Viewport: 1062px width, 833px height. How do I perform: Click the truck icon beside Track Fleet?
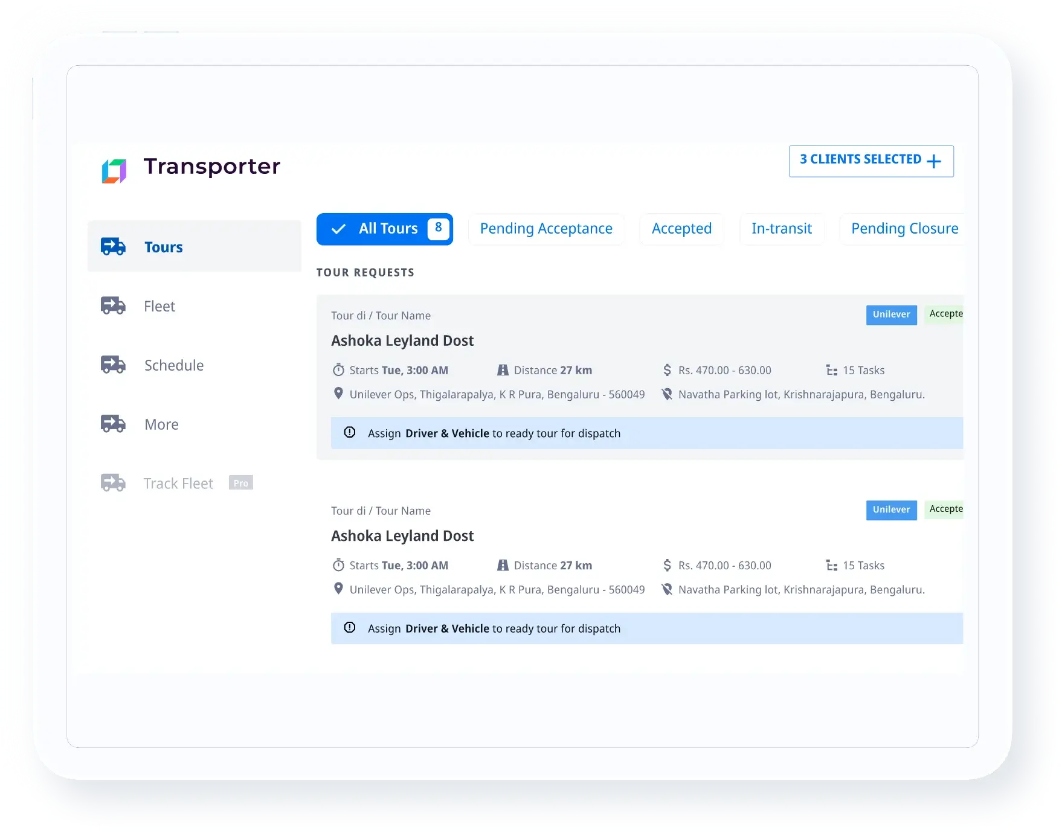113,483
